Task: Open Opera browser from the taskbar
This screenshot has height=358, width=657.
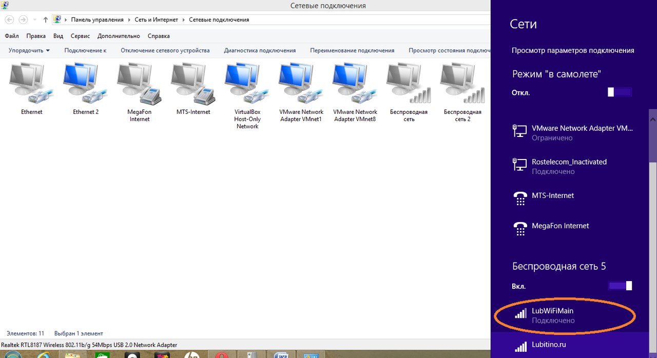Action: pos(222,354)
